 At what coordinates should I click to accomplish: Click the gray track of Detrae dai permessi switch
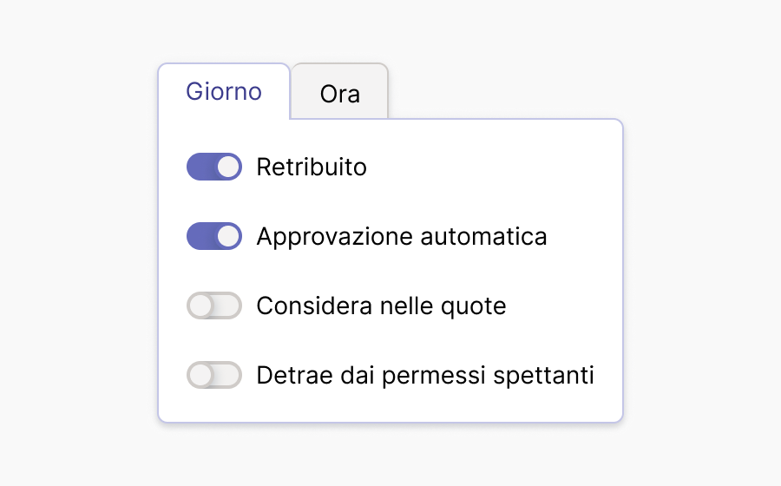(x=228, y=375)
